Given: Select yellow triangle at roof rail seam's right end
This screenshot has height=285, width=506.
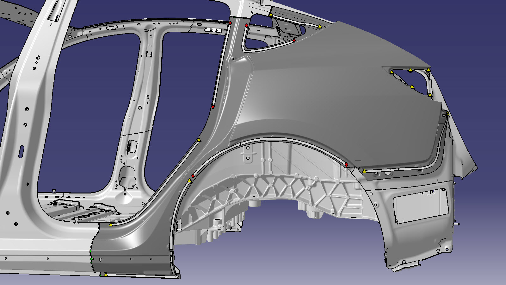Looking at the screenshot, I should (x=320, y=27).
